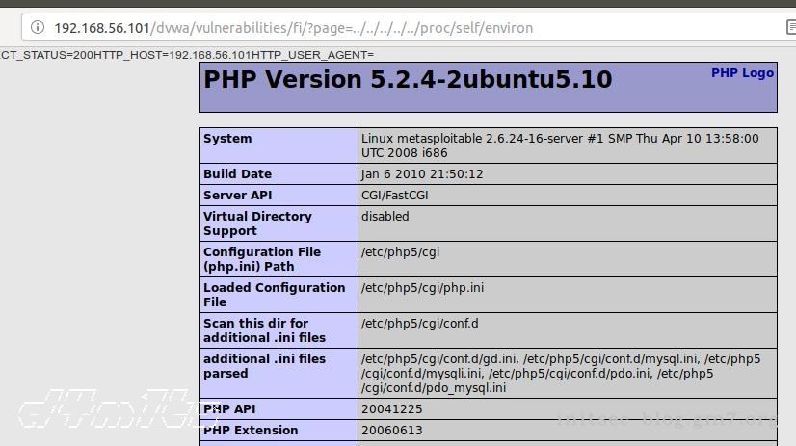Select the System row label

pos(227,139)
